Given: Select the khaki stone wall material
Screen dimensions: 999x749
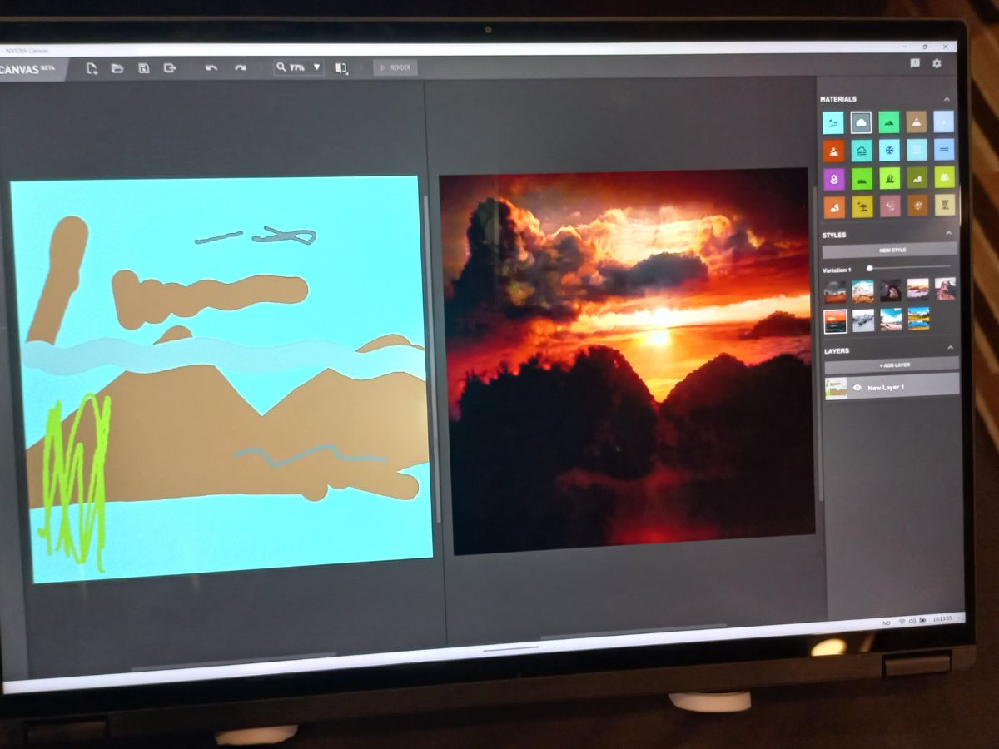Looking at the screenshot, I should pos(945,204).
